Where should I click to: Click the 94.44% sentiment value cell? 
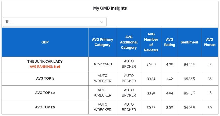coord(189,64)
